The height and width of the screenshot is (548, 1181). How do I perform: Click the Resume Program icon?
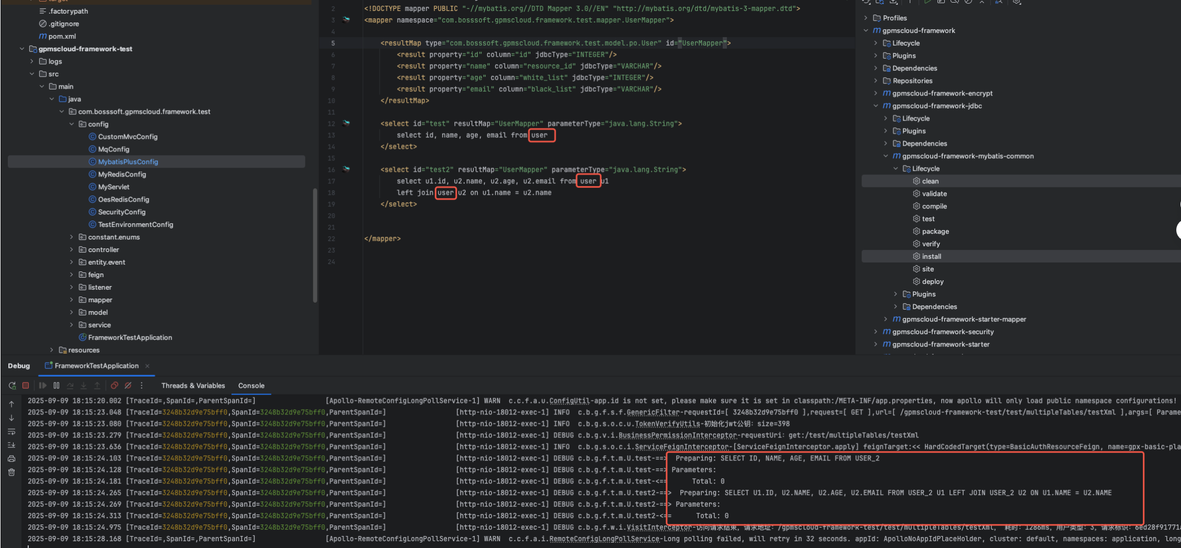click(x=43, y=386)
